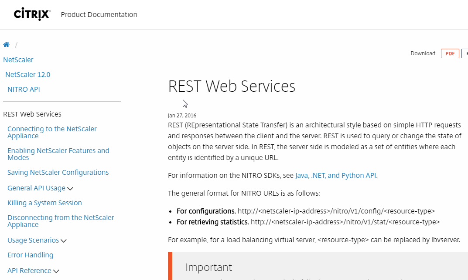Open the NITRO API link
Screen dimensions: 468x280
tap(24, 90)
